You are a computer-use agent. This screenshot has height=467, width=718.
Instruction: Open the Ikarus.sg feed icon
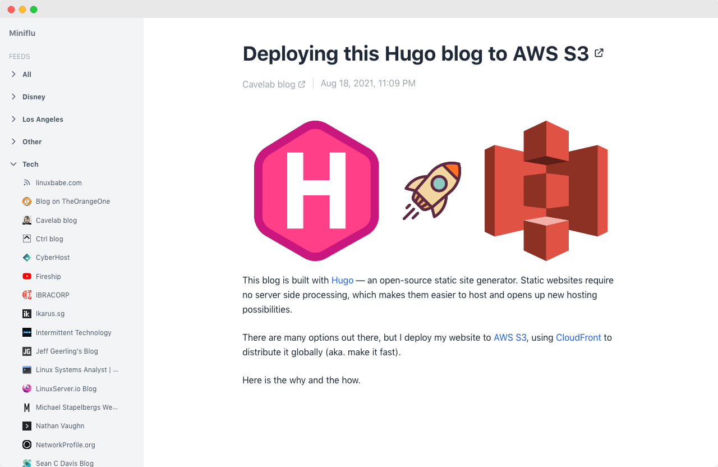pos(27,314)
